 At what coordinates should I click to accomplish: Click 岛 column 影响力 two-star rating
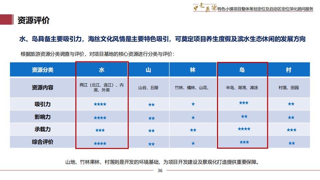pyautogui.click(x=244, y=117)
